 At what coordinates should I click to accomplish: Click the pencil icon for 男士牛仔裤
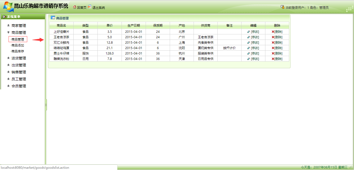[x=249, y=53]
